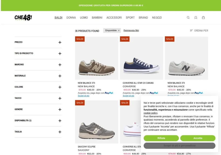Image resolution: width=221 pixels, height=155 pixels.
Task: Expand the Tacco filter
Action: pyautogui.click(x=38, y=98)
